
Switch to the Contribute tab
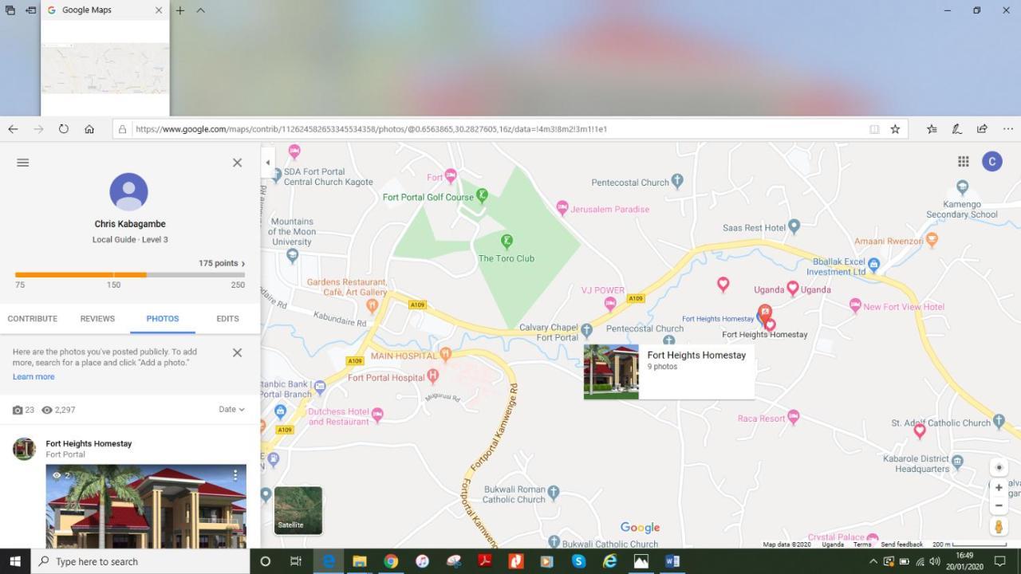tap(33, 318)
